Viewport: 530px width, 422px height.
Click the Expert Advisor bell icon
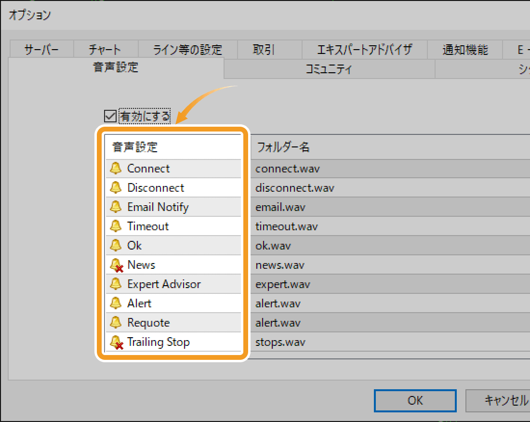[116, 284]
